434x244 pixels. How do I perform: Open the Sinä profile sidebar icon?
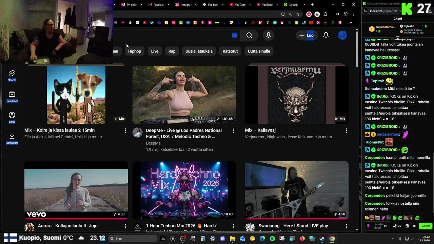pos(12,117)
